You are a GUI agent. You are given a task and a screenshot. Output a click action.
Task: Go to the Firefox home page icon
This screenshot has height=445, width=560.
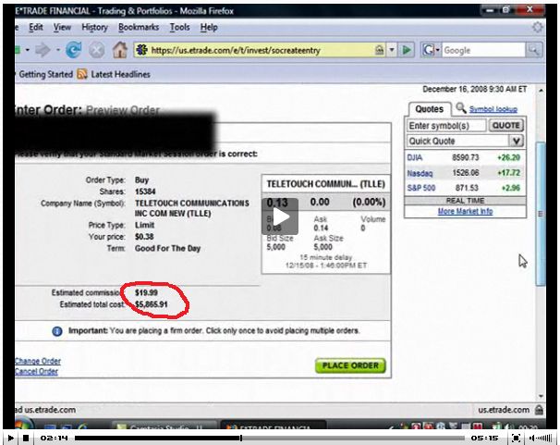pyautogui.click(x=120, y=50)
